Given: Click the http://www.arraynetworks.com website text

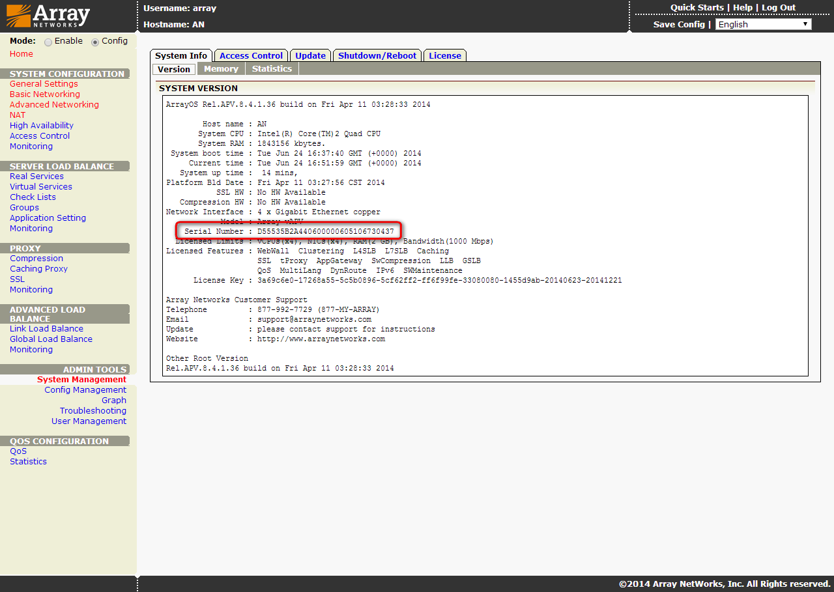Looking at the screenshot, I should tap(321, 339).
